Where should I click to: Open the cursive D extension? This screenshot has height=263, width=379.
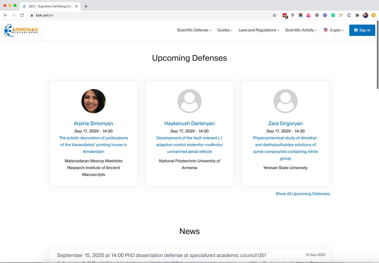293,15
